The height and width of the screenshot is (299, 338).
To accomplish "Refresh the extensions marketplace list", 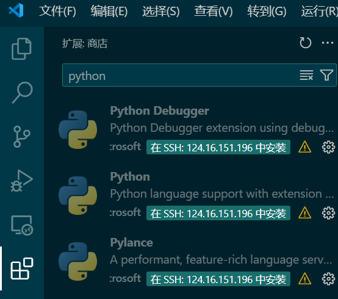I will click(x=306, y=43).
